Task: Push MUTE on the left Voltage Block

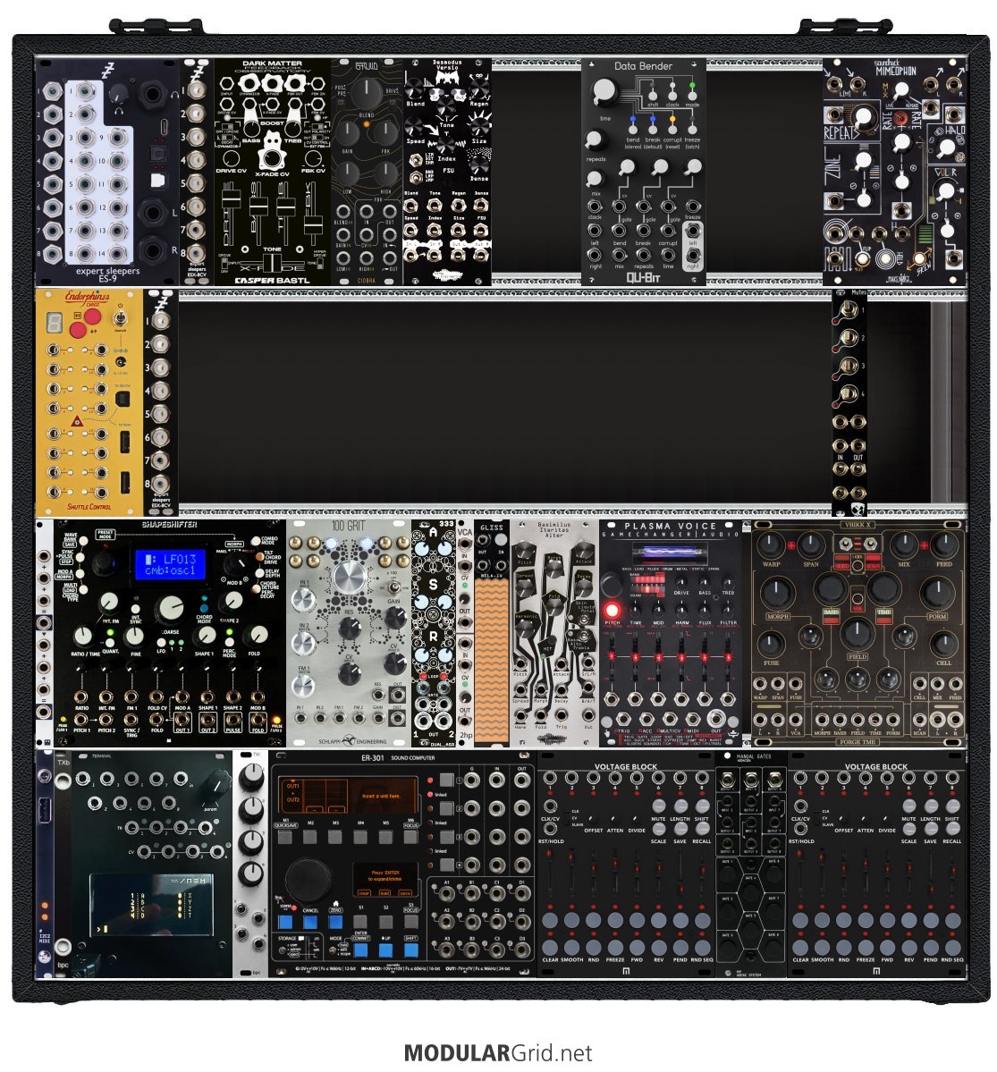Action: pos(658,806)
